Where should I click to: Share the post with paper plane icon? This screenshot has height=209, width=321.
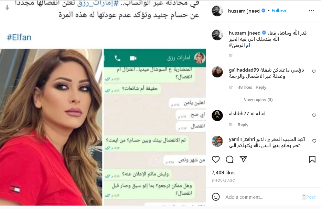tap(243, 159)
